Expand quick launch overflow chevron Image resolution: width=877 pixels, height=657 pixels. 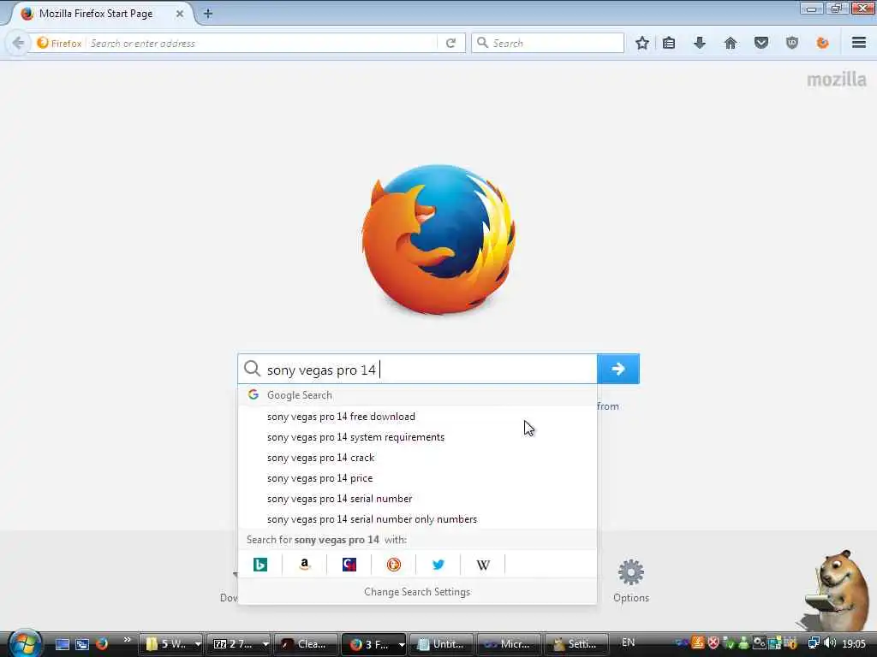(x=128, y=640)
